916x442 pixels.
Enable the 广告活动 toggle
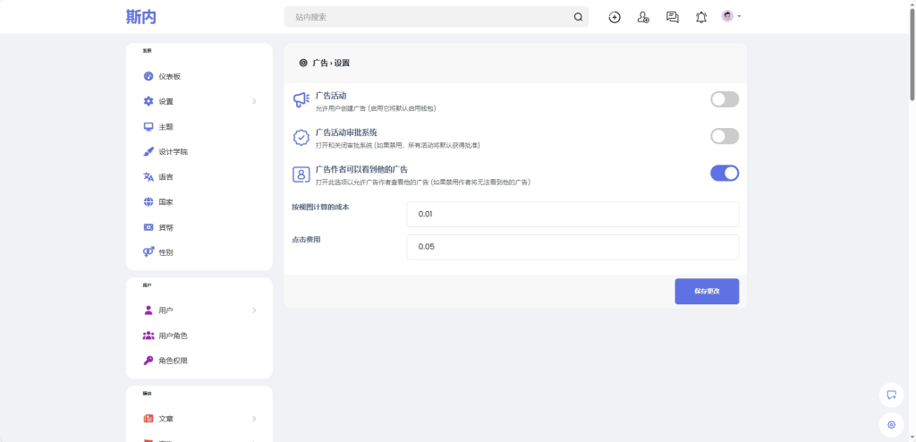pos(725,99)
